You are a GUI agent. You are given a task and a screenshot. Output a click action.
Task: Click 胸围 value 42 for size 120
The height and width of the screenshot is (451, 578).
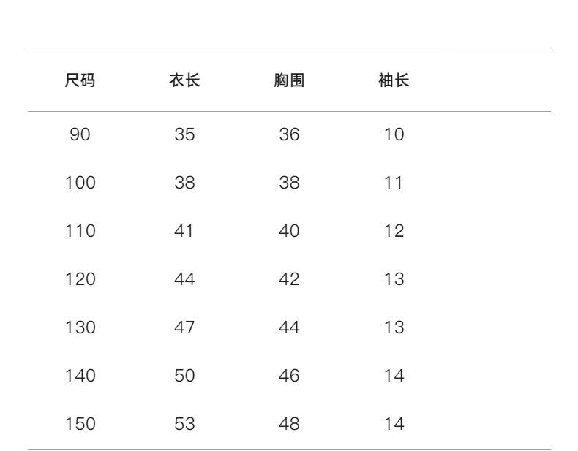289,279
